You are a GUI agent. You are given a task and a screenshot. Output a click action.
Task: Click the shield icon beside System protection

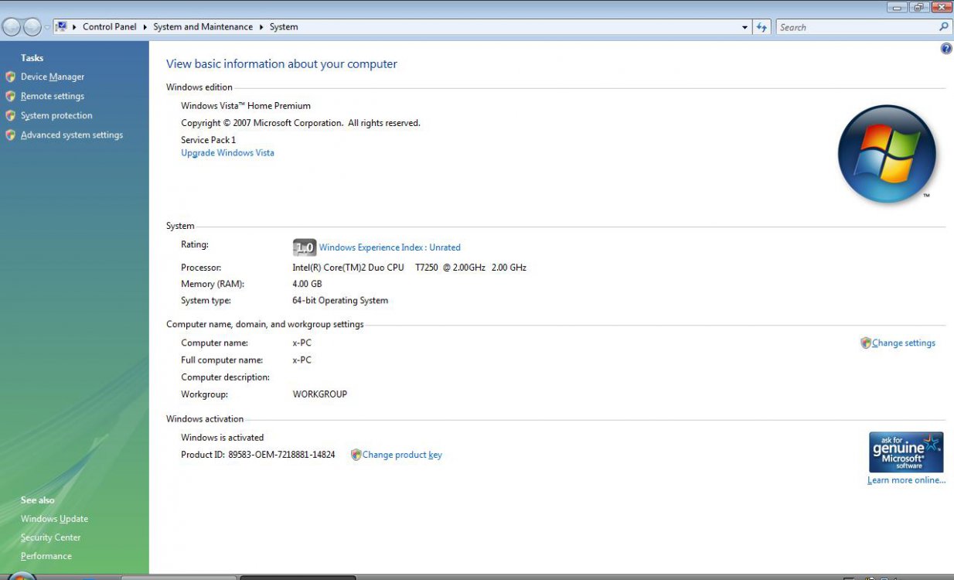10,115
